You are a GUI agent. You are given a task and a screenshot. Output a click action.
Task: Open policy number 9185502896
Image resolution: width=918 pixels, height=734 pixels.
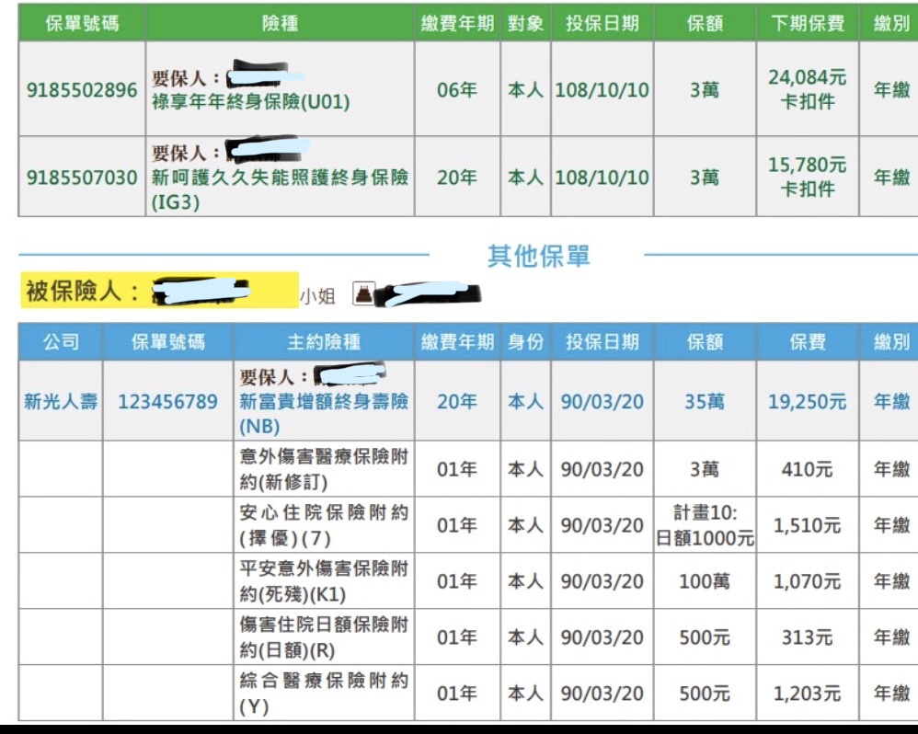pos(82,90)
